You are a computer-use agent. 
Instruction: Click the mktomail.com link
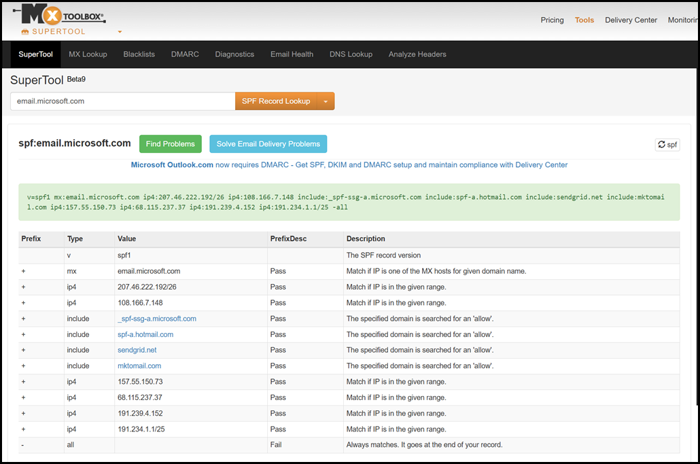point(139,365)
